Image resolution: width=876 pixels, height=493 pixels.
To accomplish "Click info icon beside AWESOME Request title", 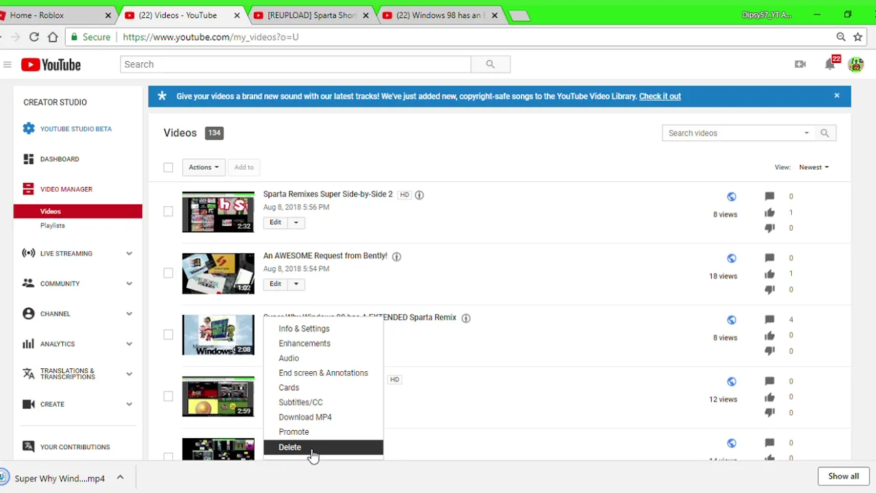I will pyautogui.click(x=396, y=257).
